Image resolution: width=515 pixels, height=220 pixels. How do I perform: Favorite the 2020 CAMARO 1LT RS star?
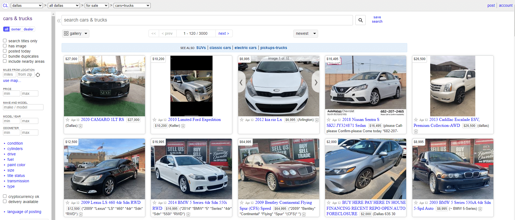(68, 120)
